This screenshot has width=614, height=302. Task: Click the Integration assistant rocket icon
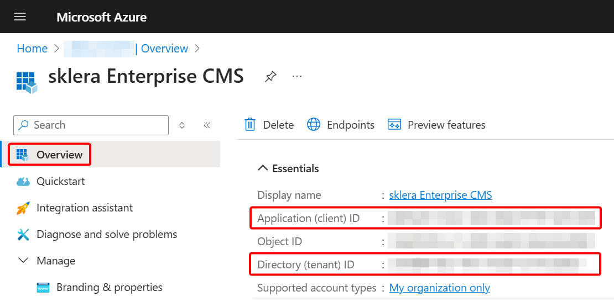(23, 208)
